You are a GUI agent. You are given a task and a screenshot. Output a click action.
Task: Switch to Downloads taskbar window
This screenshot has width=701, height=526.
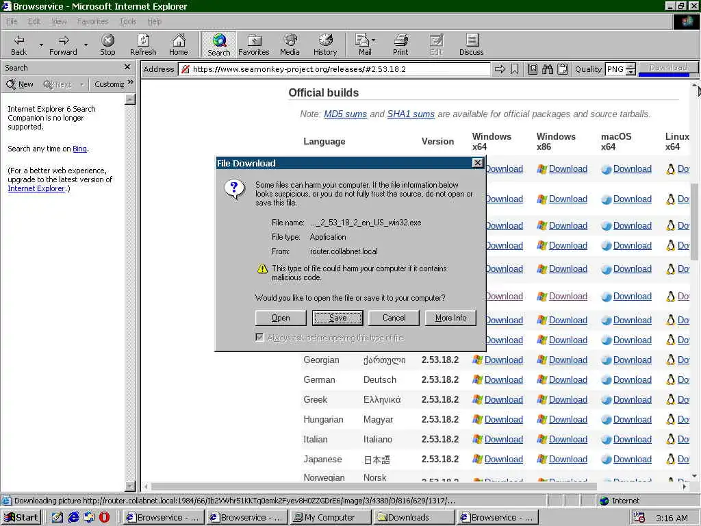[414, 518]
